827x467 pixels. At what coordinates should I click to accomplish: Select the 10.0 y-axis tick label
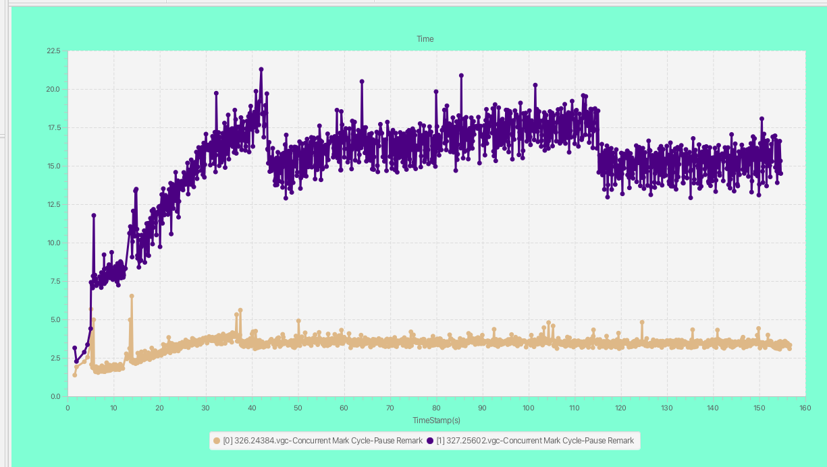(54, 243)
